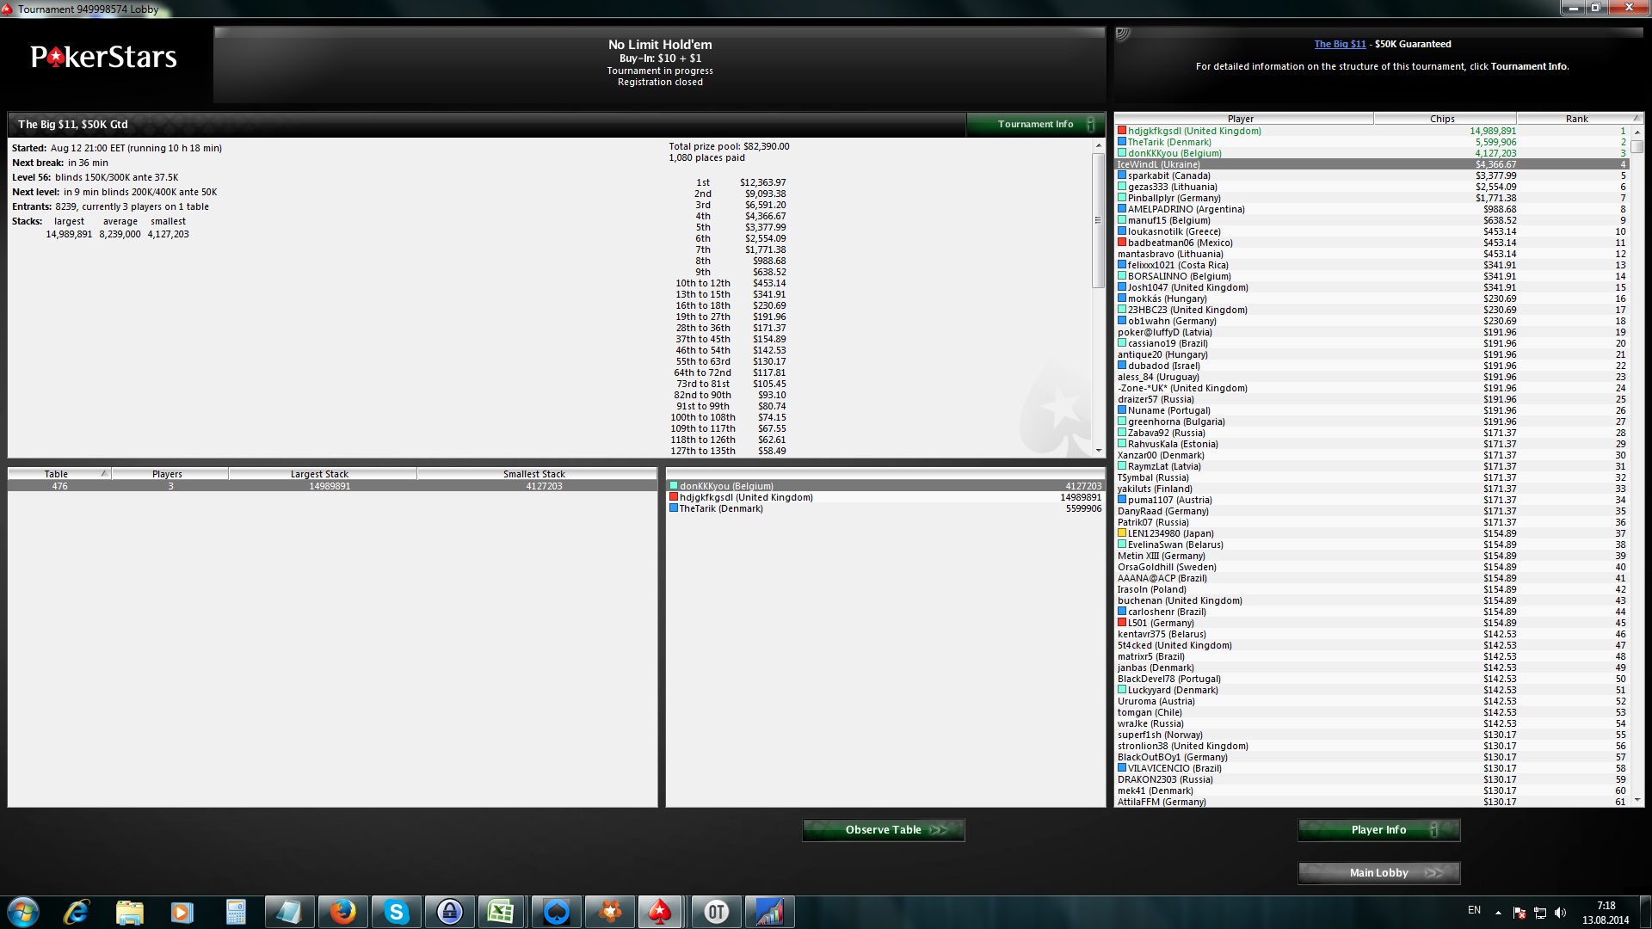
Task: Open Calculator from the taskbar
Action: click(x=235, y=912)
